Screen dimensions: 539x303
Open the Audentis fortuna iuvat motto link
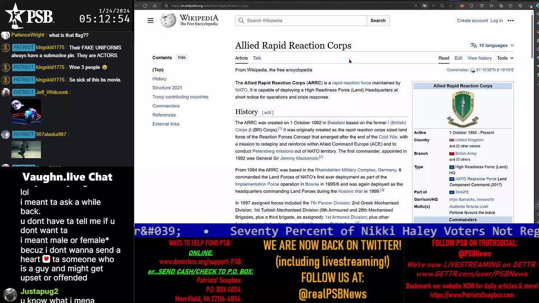[469, 207]
